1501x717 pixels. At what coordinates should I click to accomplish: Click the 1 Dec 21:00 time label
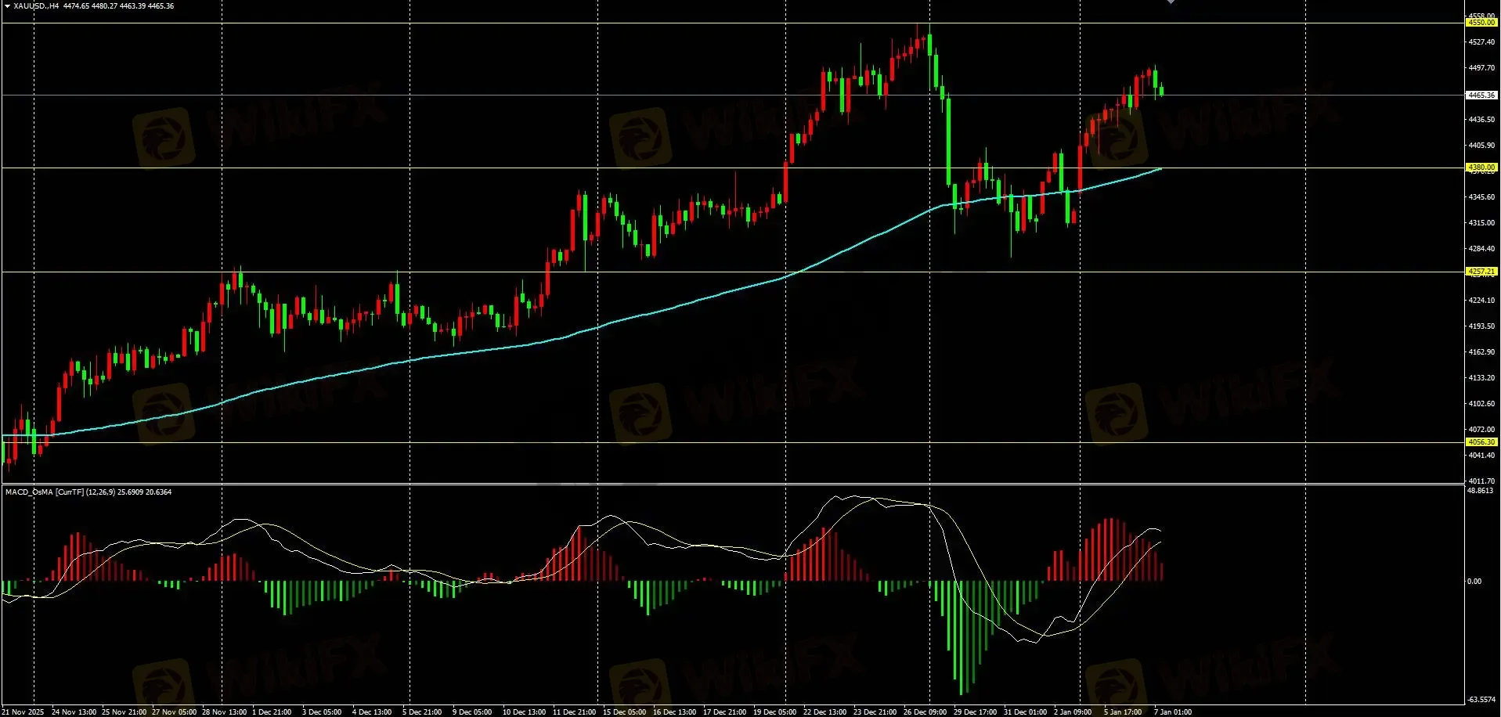coord(272,712)
